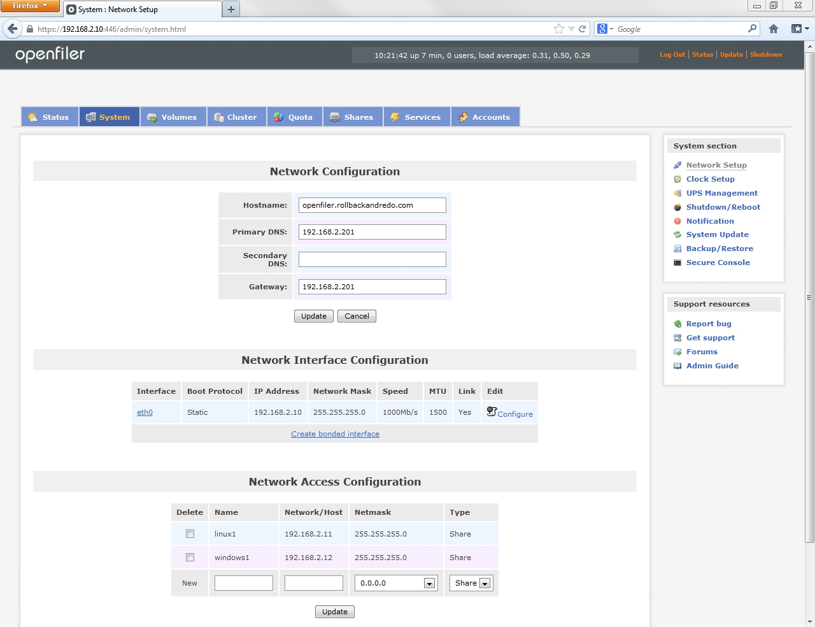Check the delete box for linux1
Image resolution: width=815 pixels, height=627 pixels.
[x=190, y=534]
